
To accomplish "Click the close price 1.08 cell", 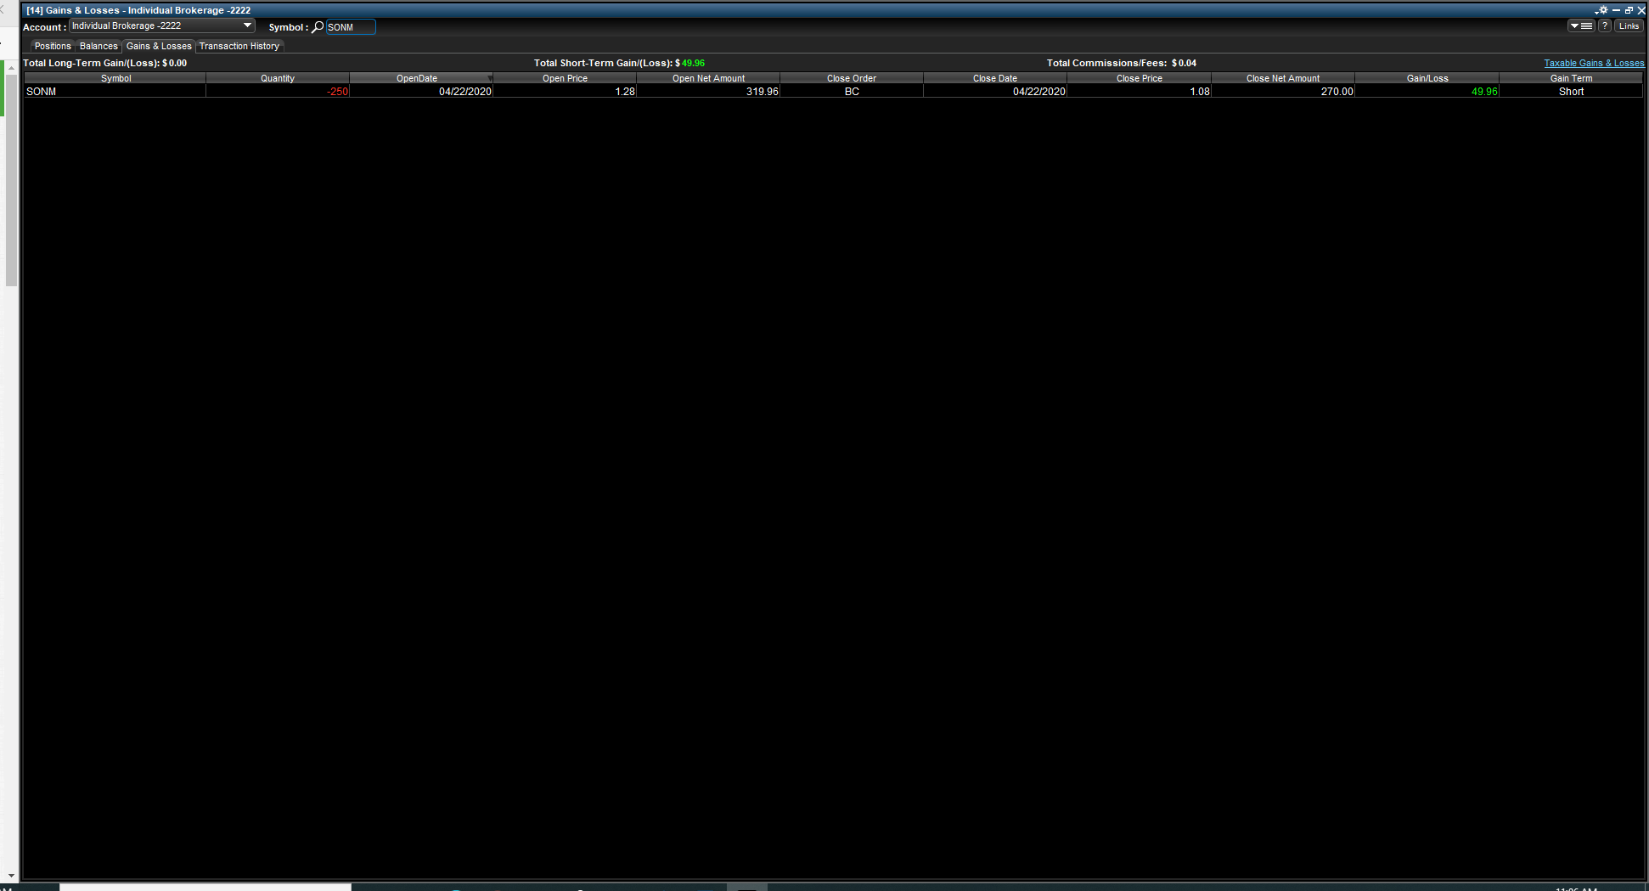I will pos(1140,92).
